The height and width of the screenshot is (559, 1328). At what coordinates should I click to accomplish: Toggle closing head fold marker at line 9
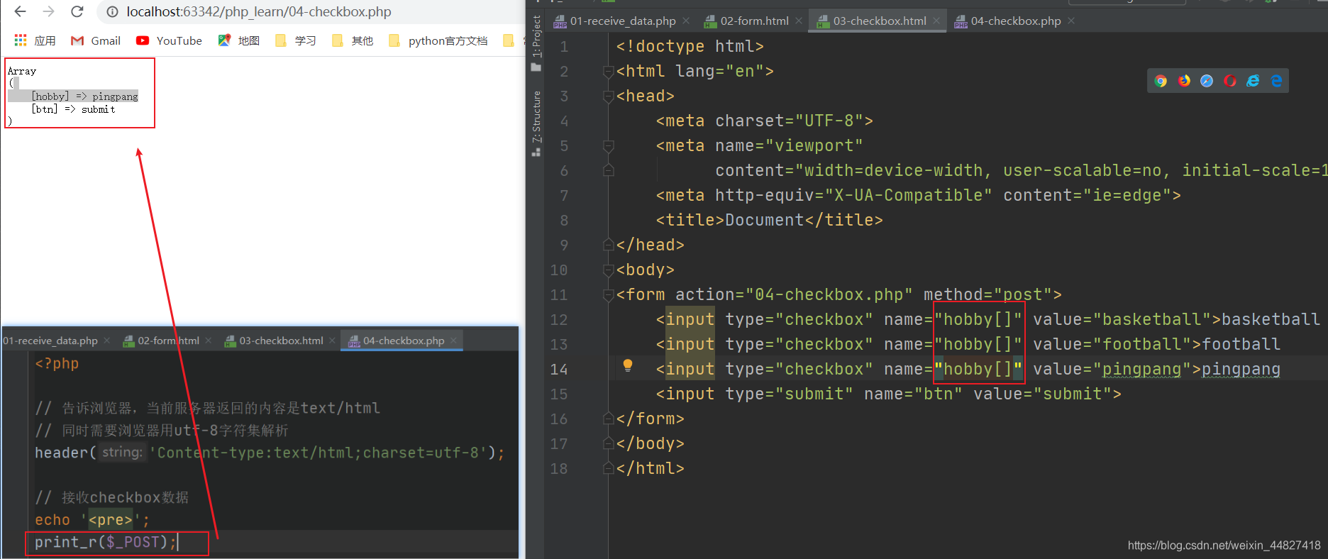(608, 245)
